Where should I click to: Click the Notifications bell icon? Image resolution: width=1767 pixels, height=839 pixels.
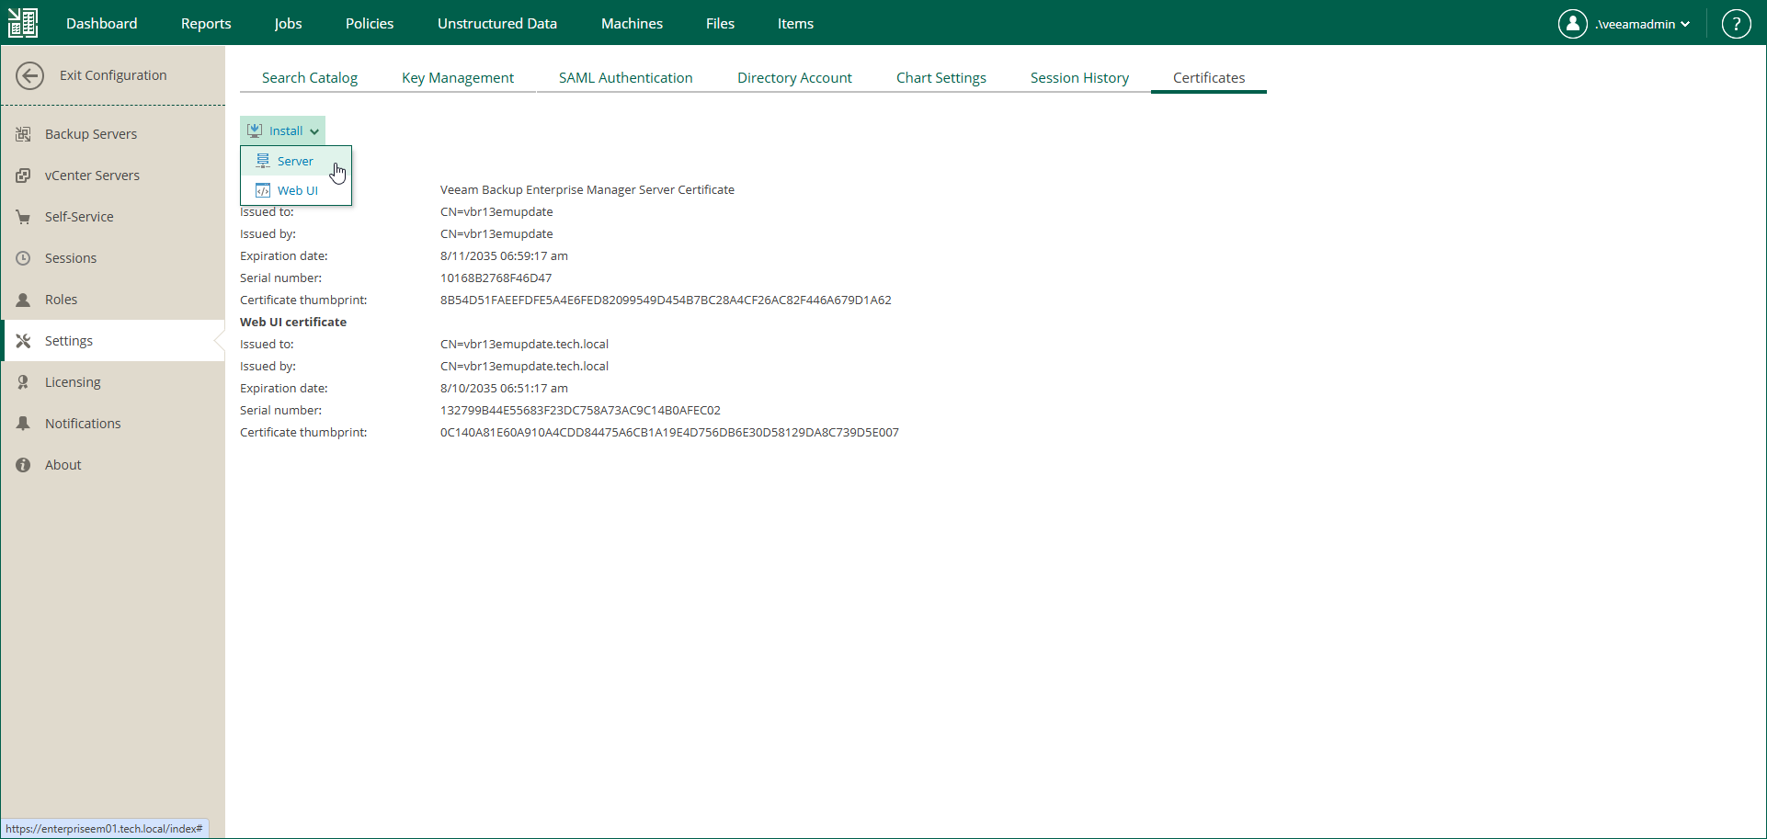[x=23, y=423]
